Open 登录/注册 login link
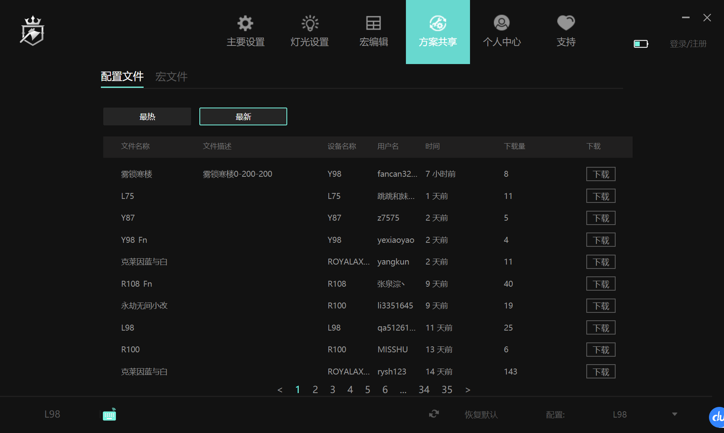The width and height of the screenshot is (724, 433). 688,44
